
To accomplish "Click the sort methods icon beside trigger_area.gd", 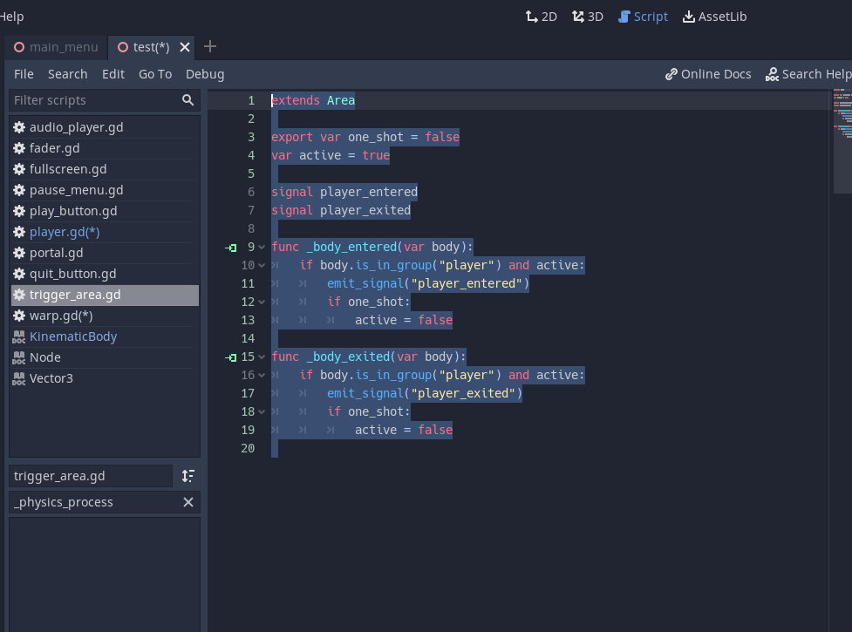I will [188, 476].
